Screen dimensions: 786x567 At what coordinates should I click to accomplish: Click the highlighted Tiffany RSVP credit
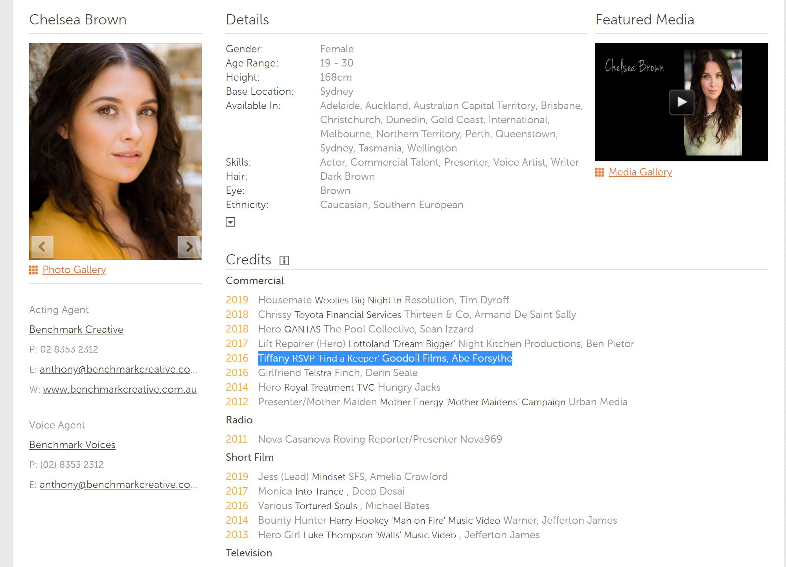click(x=385, y=358)
